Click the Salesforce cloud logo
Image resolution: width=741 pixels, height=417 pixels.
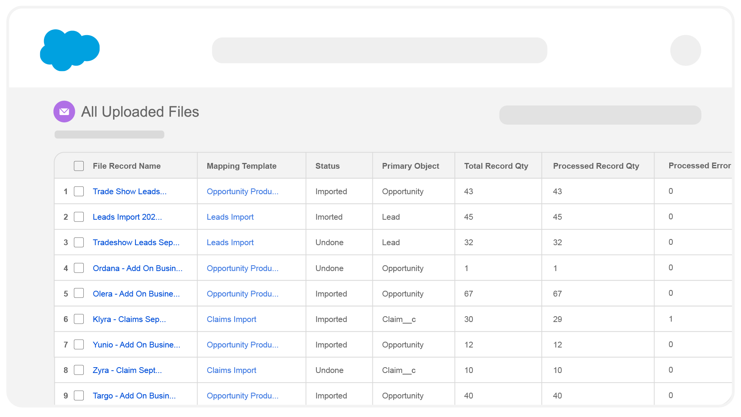pyautogui.click(x=69, y=50)
